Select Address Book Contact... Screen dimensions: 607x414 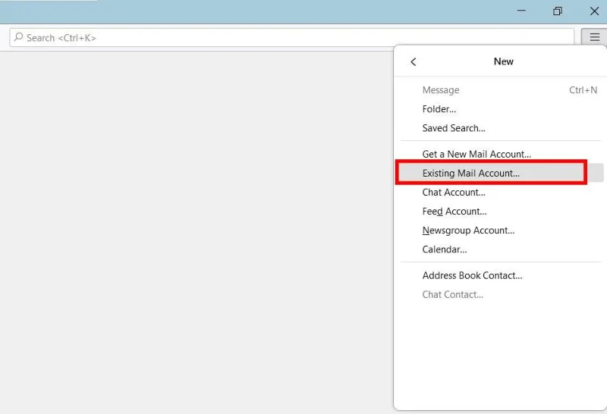[501, 275]
